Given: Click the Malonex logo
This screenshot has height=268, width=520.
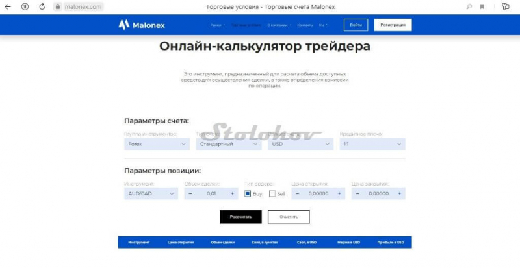Looking at the screenshot, I should pos(142,25).
